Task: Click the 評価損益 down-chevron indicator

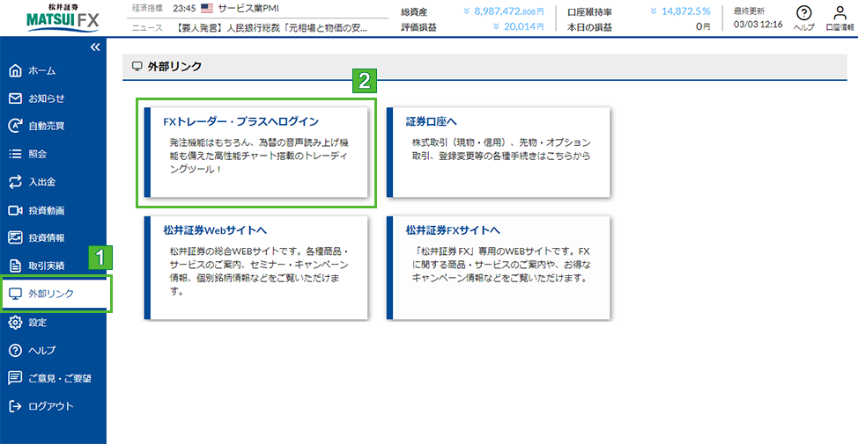Action: (496, 26)
